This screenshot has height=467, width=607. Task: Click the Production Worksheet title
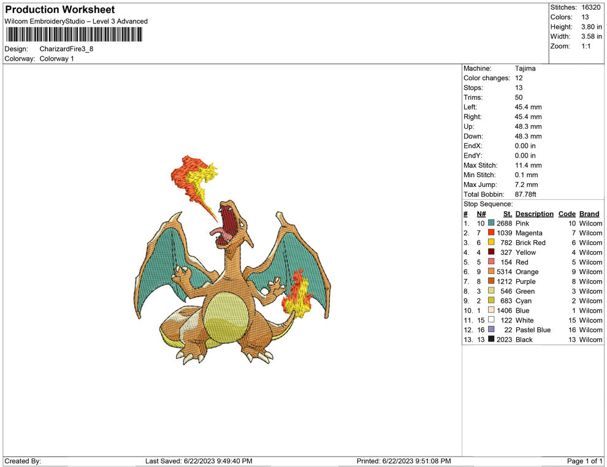coord(59,10)
